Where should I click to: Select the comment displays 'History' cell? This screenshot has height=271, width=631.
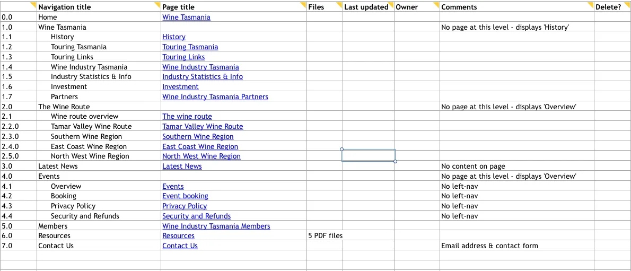tap(517, 27)
